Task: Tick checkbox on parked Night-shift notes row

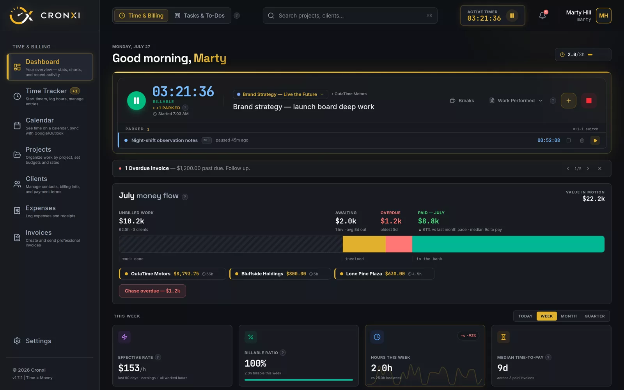Action: [569, 140]
